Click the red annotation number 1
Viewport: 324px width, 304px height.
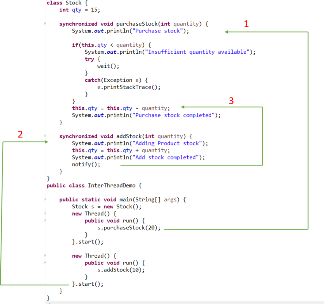(x=246, y=23)
